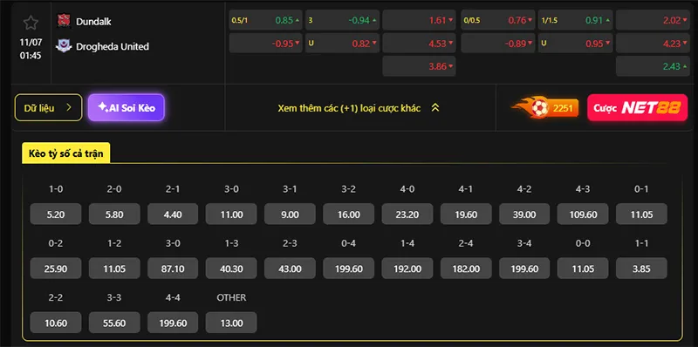Choose first-half draw odds 2.43
The width and height of the screenshot is (698, 347).
653,66
